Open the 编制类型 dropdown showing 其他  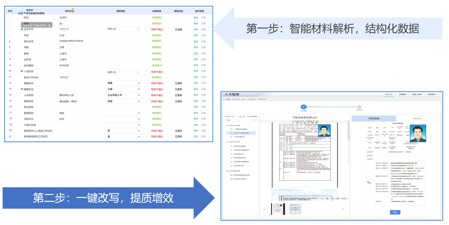(123, 101)
